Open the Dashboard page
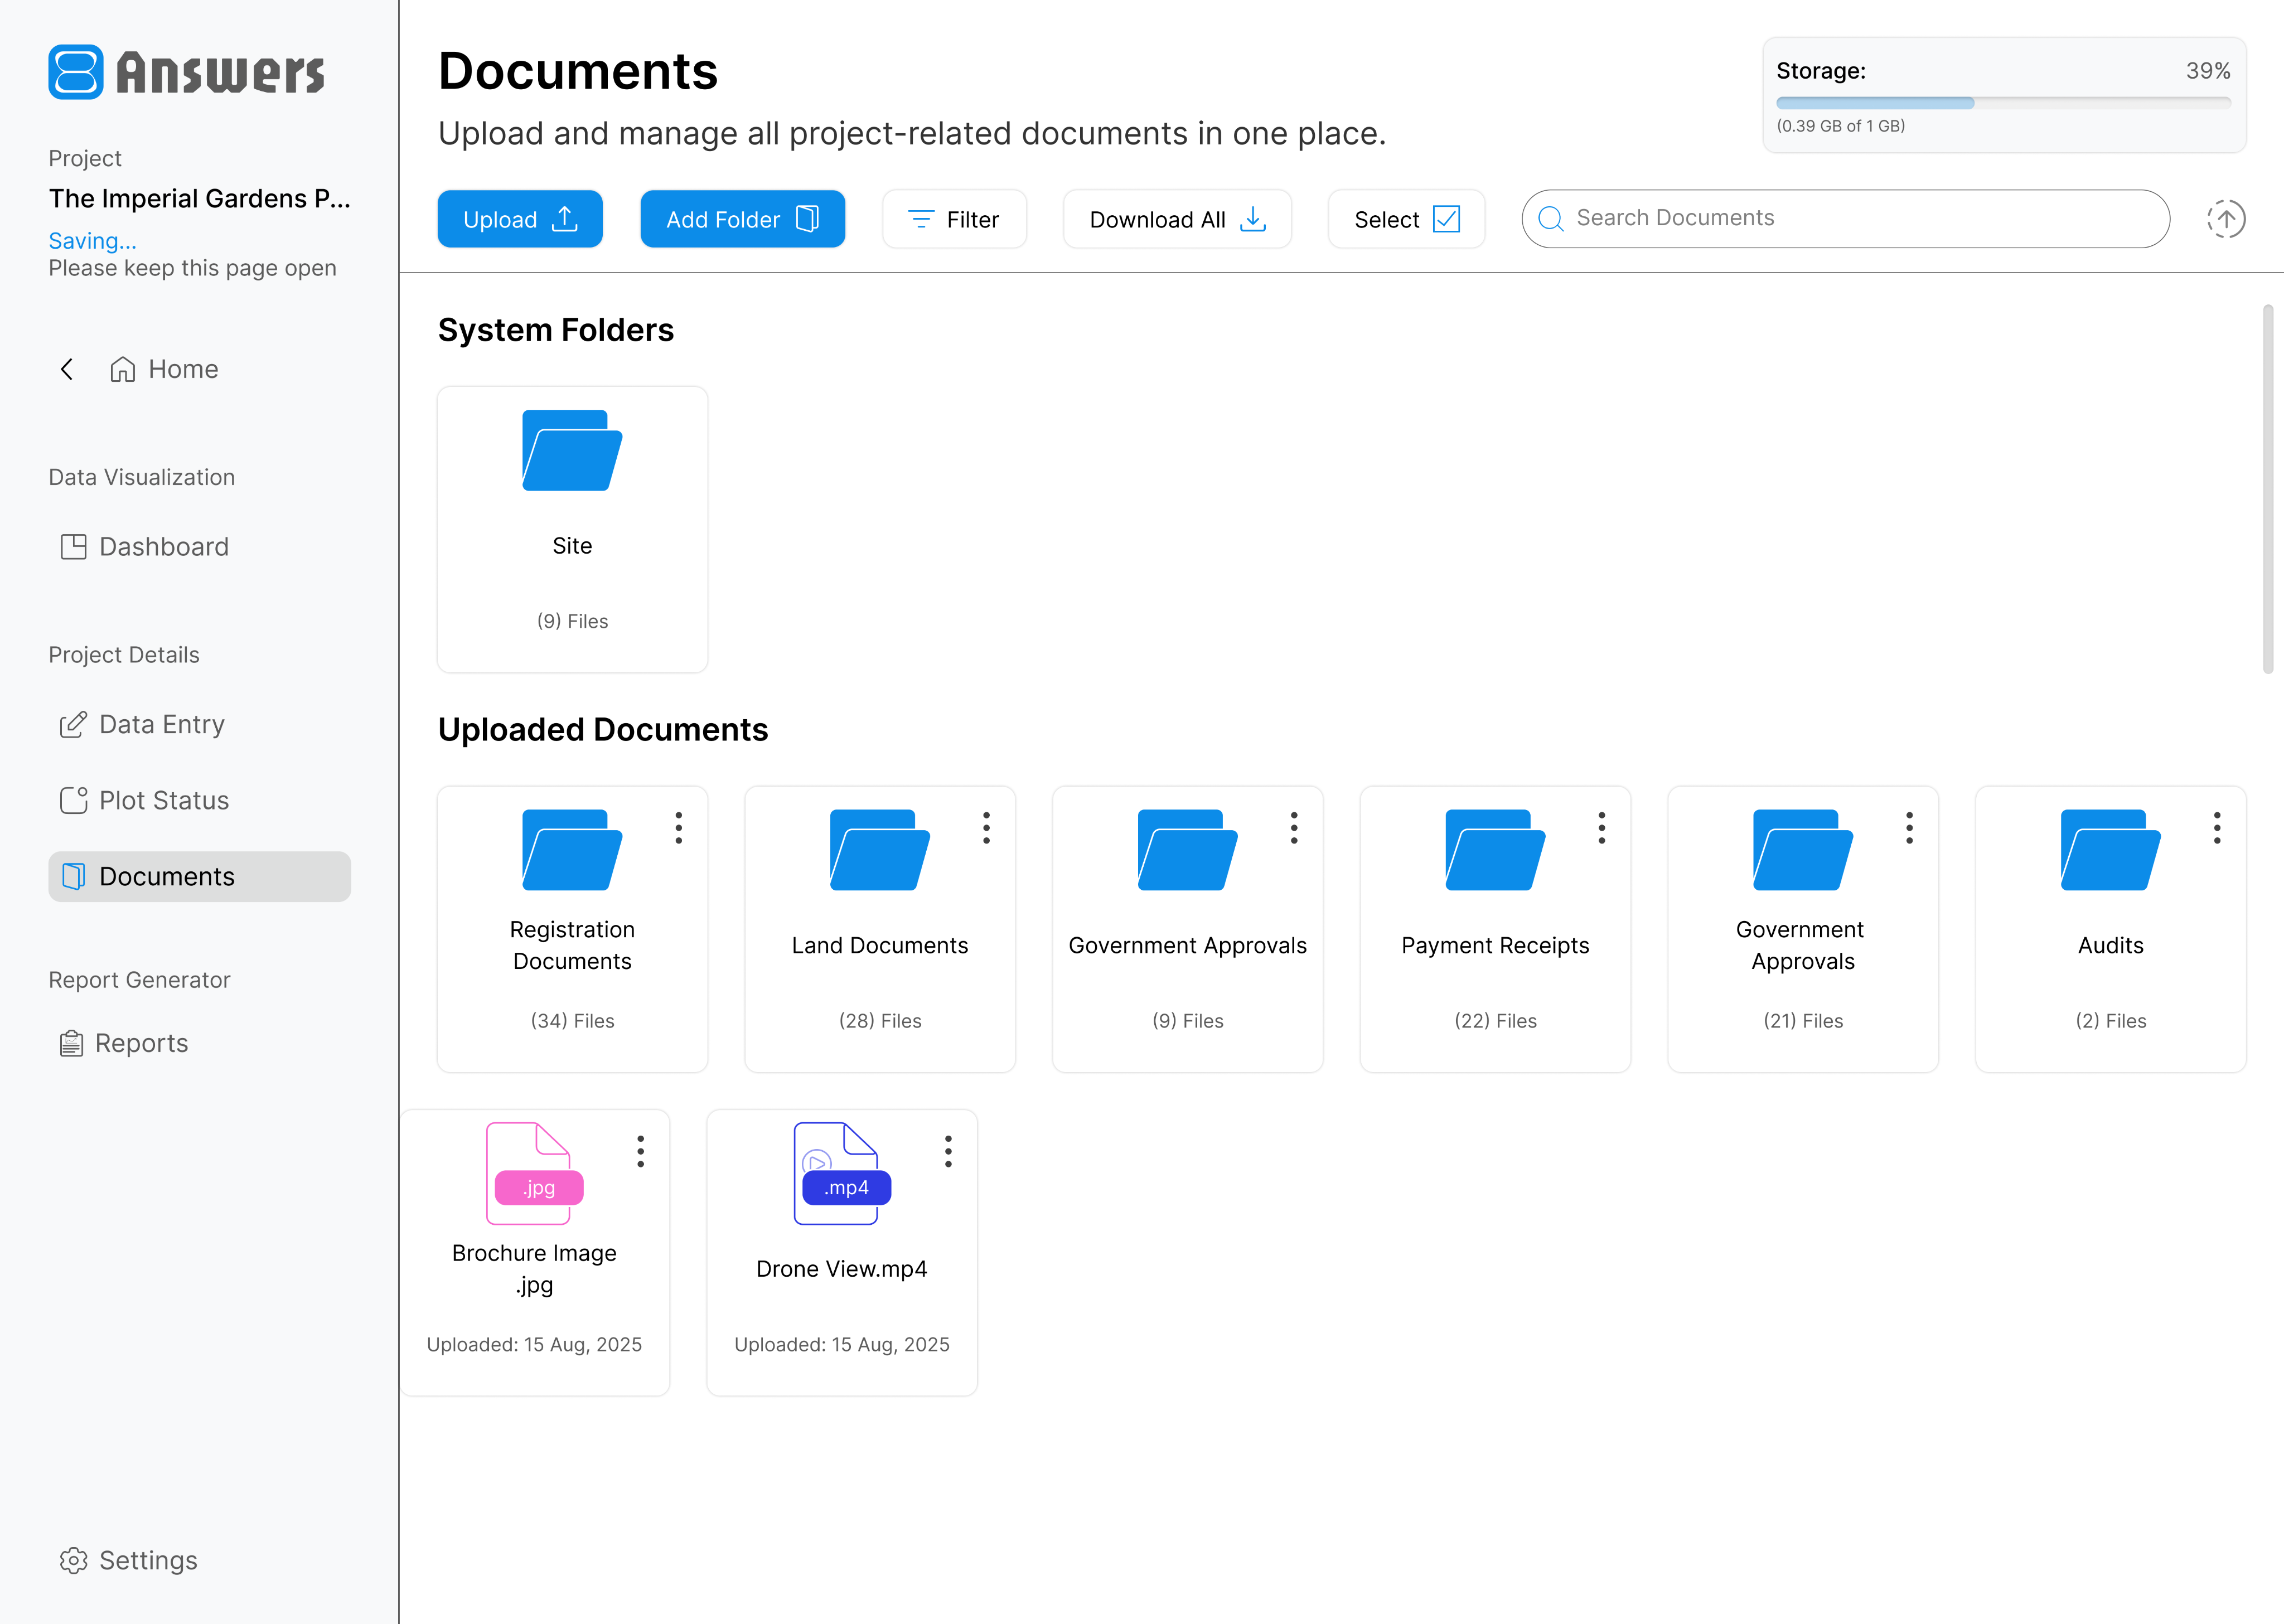Image resolution: width=2284 pixels, height=1624 pixels. [x=146, y=547]
